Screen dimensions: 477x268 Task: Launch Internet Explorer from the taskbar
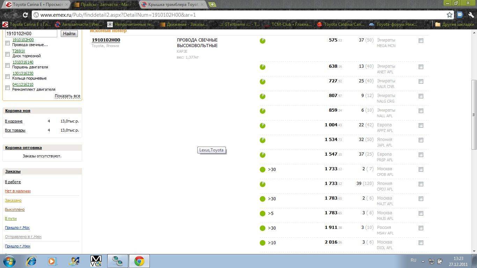tap(31, 261)
